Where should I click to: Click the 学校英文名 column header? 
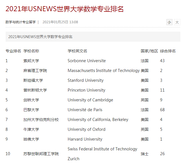point(77,51)
